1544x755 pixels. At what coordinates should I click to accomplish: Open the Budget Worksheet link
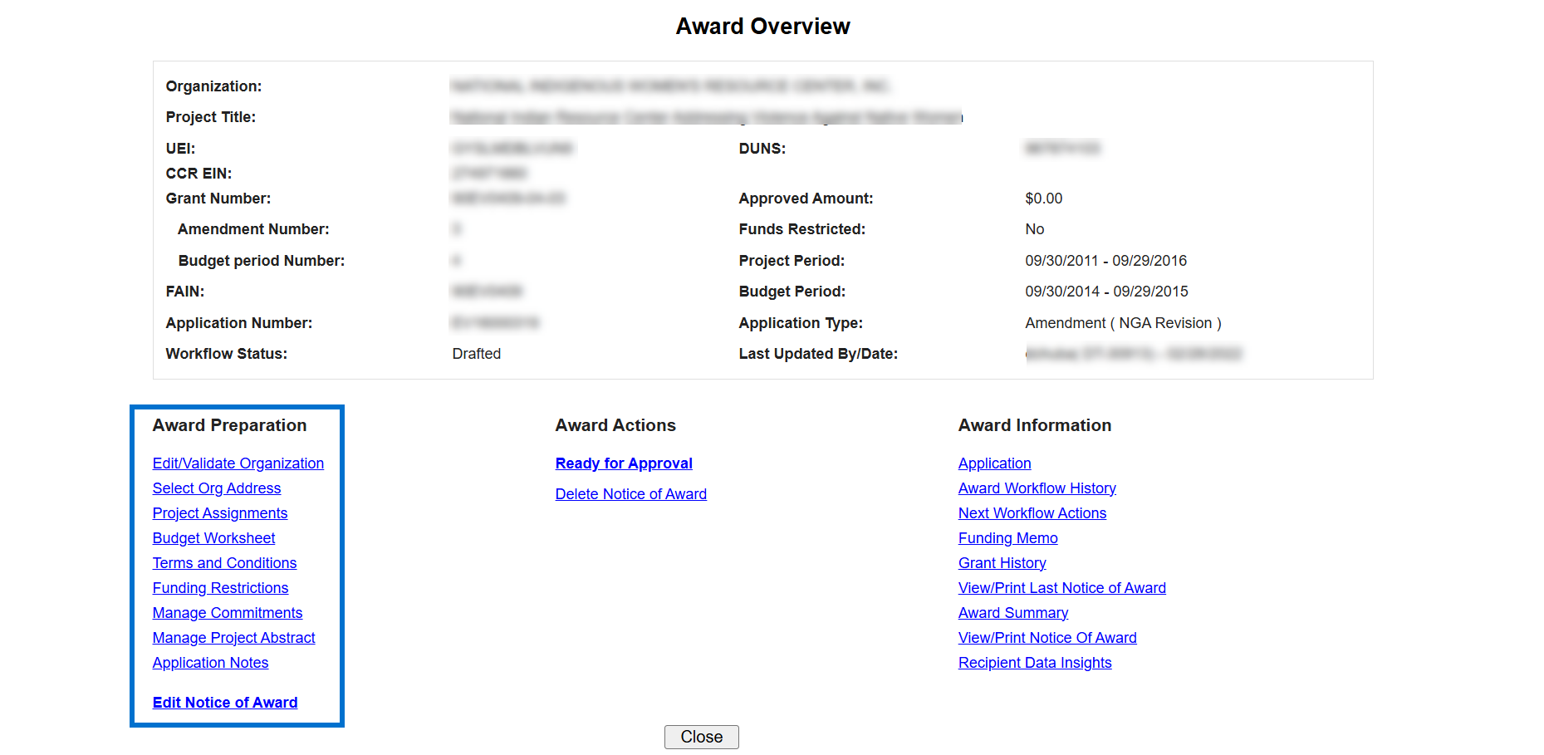pos(213,538)
